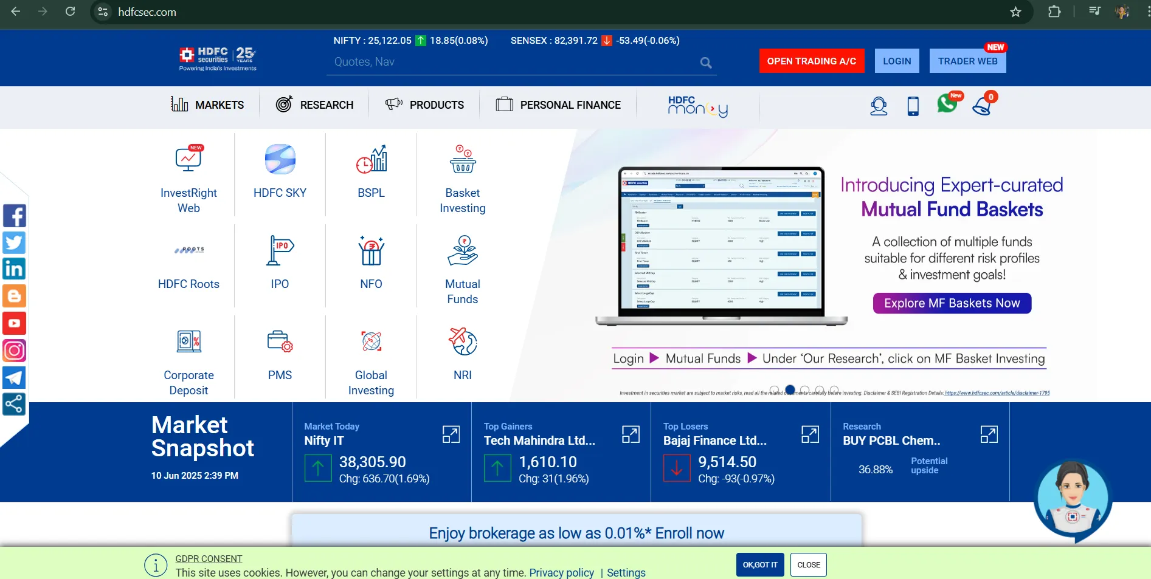The width and height of the screenshot is (1151, 579).
Task: Click Explore MF Baskets Now button
Action: pos(952,303)
